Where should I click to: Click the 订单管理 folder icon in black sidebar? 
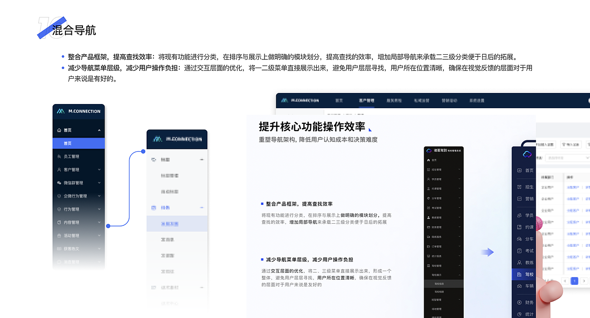tap(428, 247)
